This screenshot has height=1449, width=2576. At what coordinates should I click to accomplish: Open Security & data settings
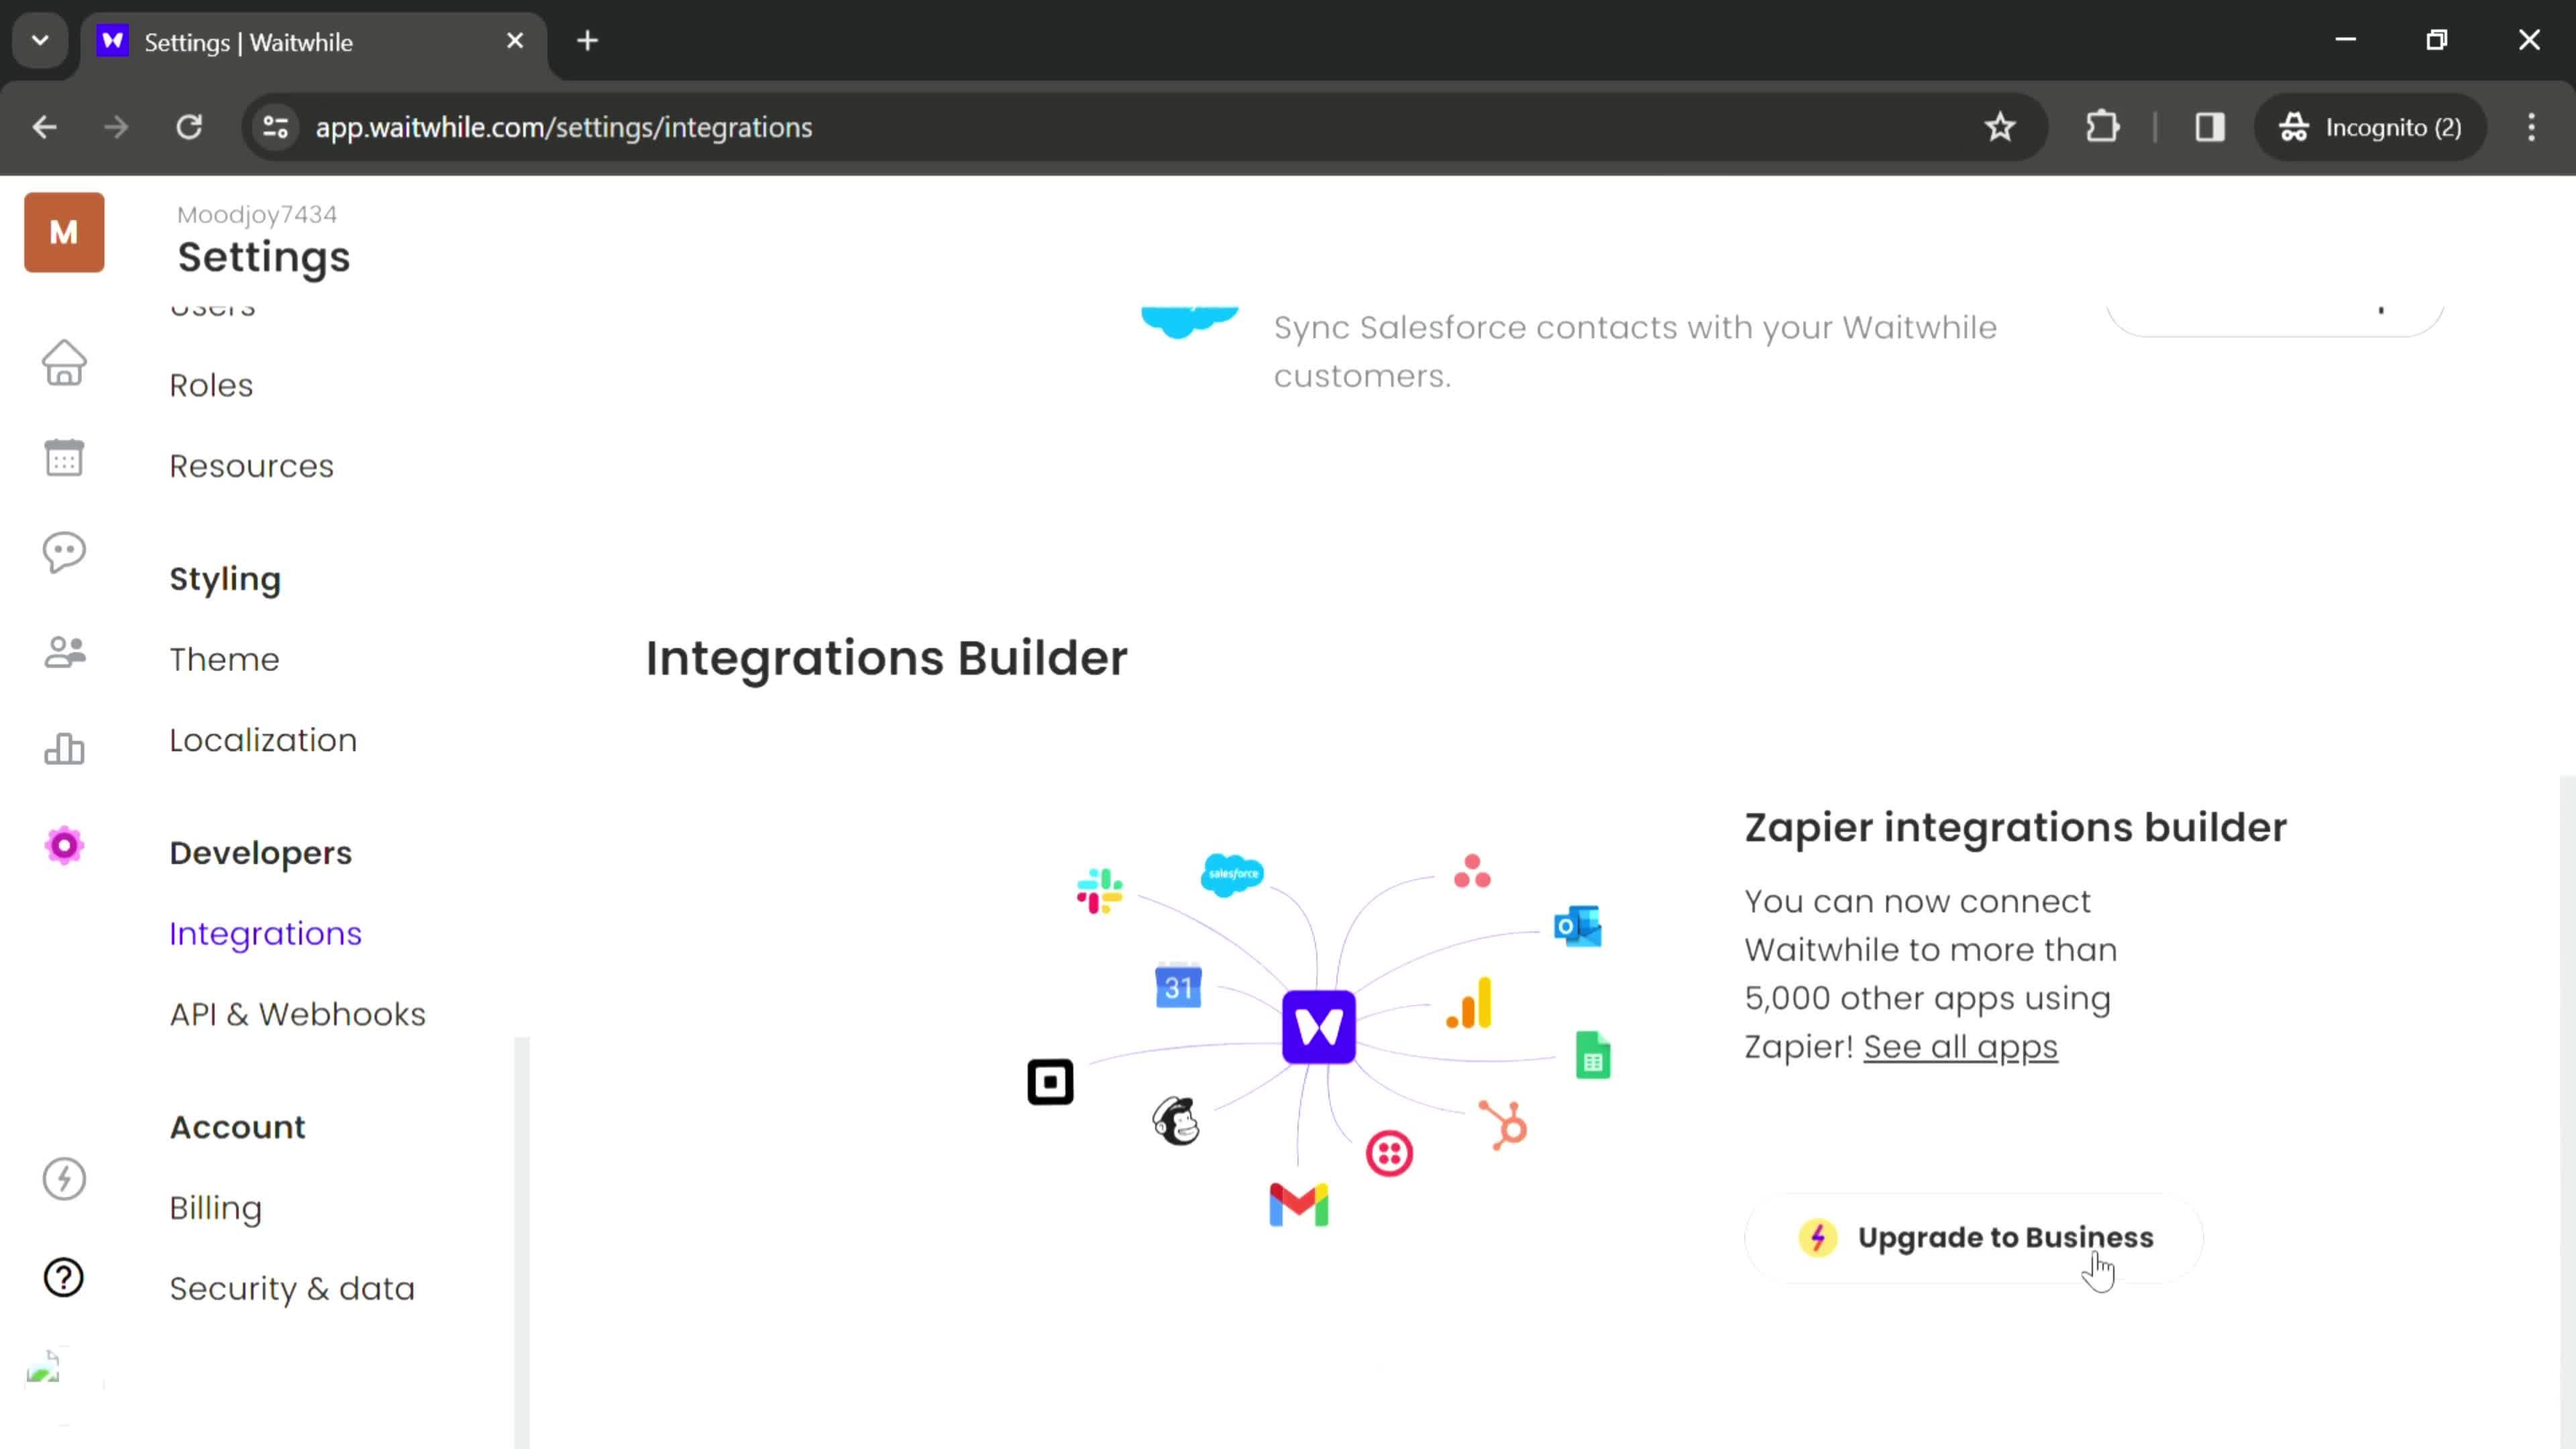tap(291, 1288)
